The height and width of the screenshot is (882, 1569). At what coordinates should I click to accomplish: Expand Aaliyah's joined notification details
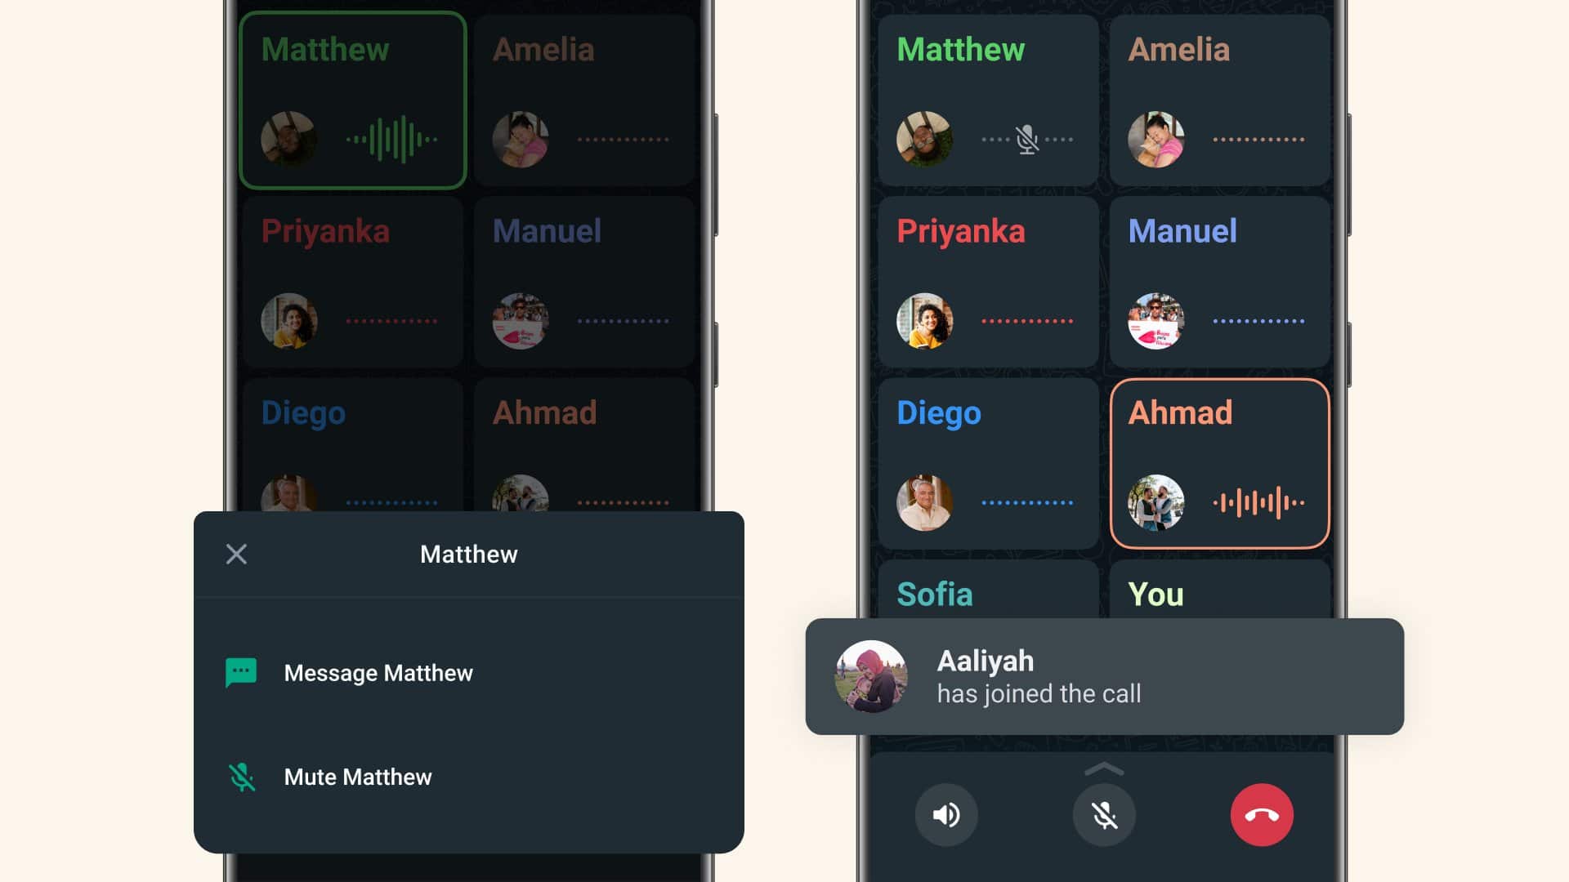(1105, 675)
